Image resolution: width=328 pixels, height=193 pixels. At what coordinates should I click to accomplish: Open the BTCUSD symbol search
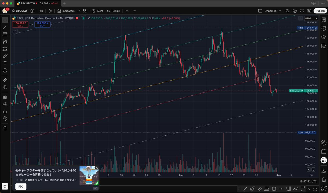tap(19, 11)
